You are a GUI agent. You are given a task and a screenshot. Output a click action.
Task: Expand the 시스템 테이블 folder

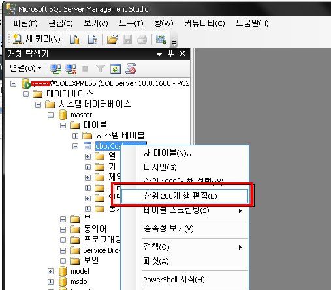coord(75,136)
